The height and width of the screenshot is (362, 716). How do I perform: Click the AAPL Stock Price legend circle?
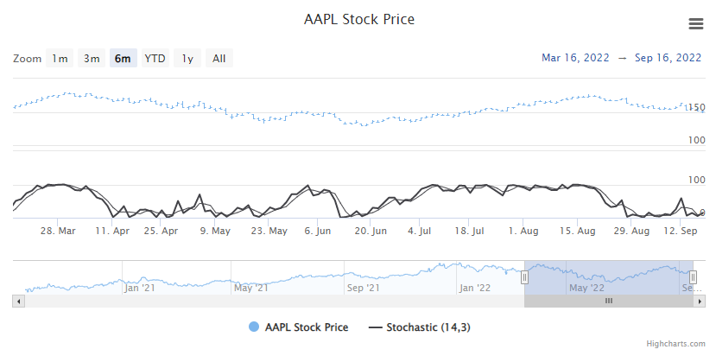coord(254,327)
